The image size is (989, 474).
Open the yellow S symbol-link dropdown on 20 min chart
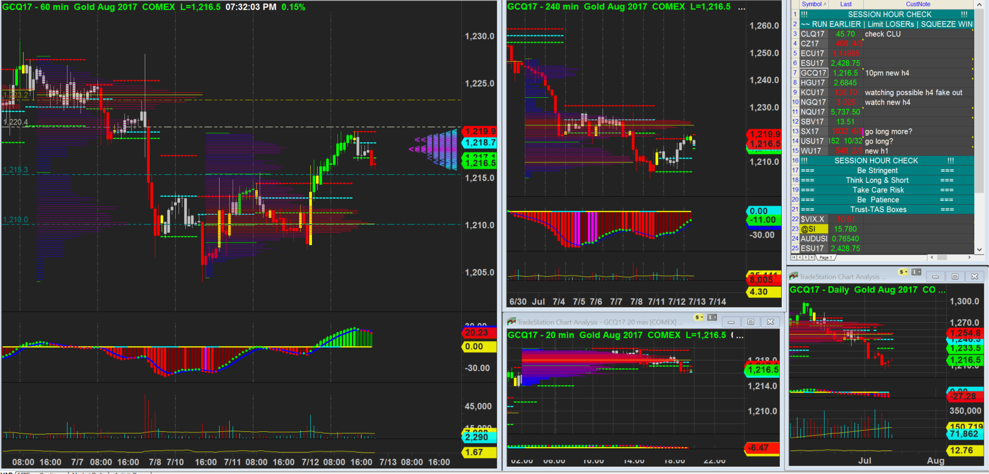[699, 318]
